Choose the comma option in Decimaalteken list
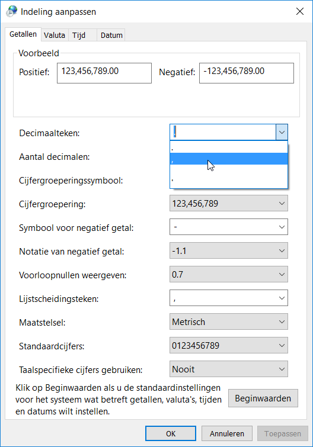313x447 pixels. (x=229, y=159)
